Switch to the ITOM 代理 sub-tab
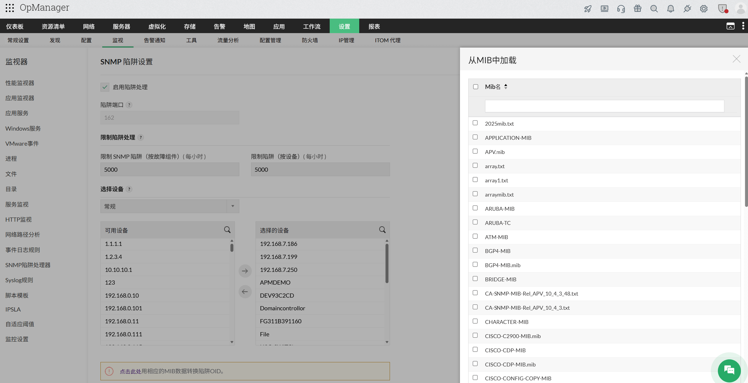748x383 pixels. 388,40
